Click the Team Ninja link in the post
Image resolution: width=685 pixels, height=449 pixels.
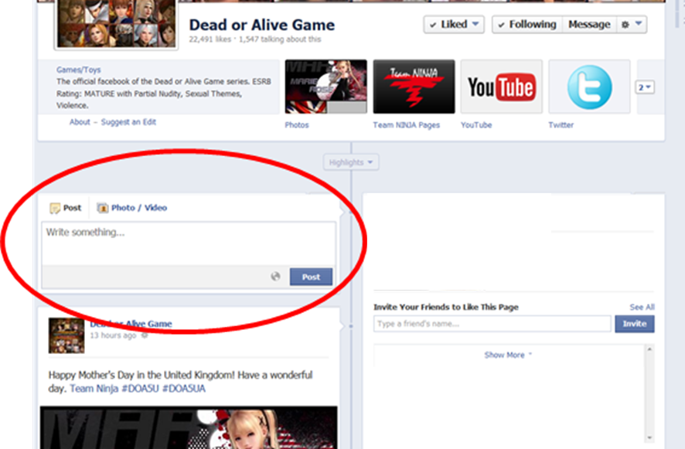click(94, 389)
